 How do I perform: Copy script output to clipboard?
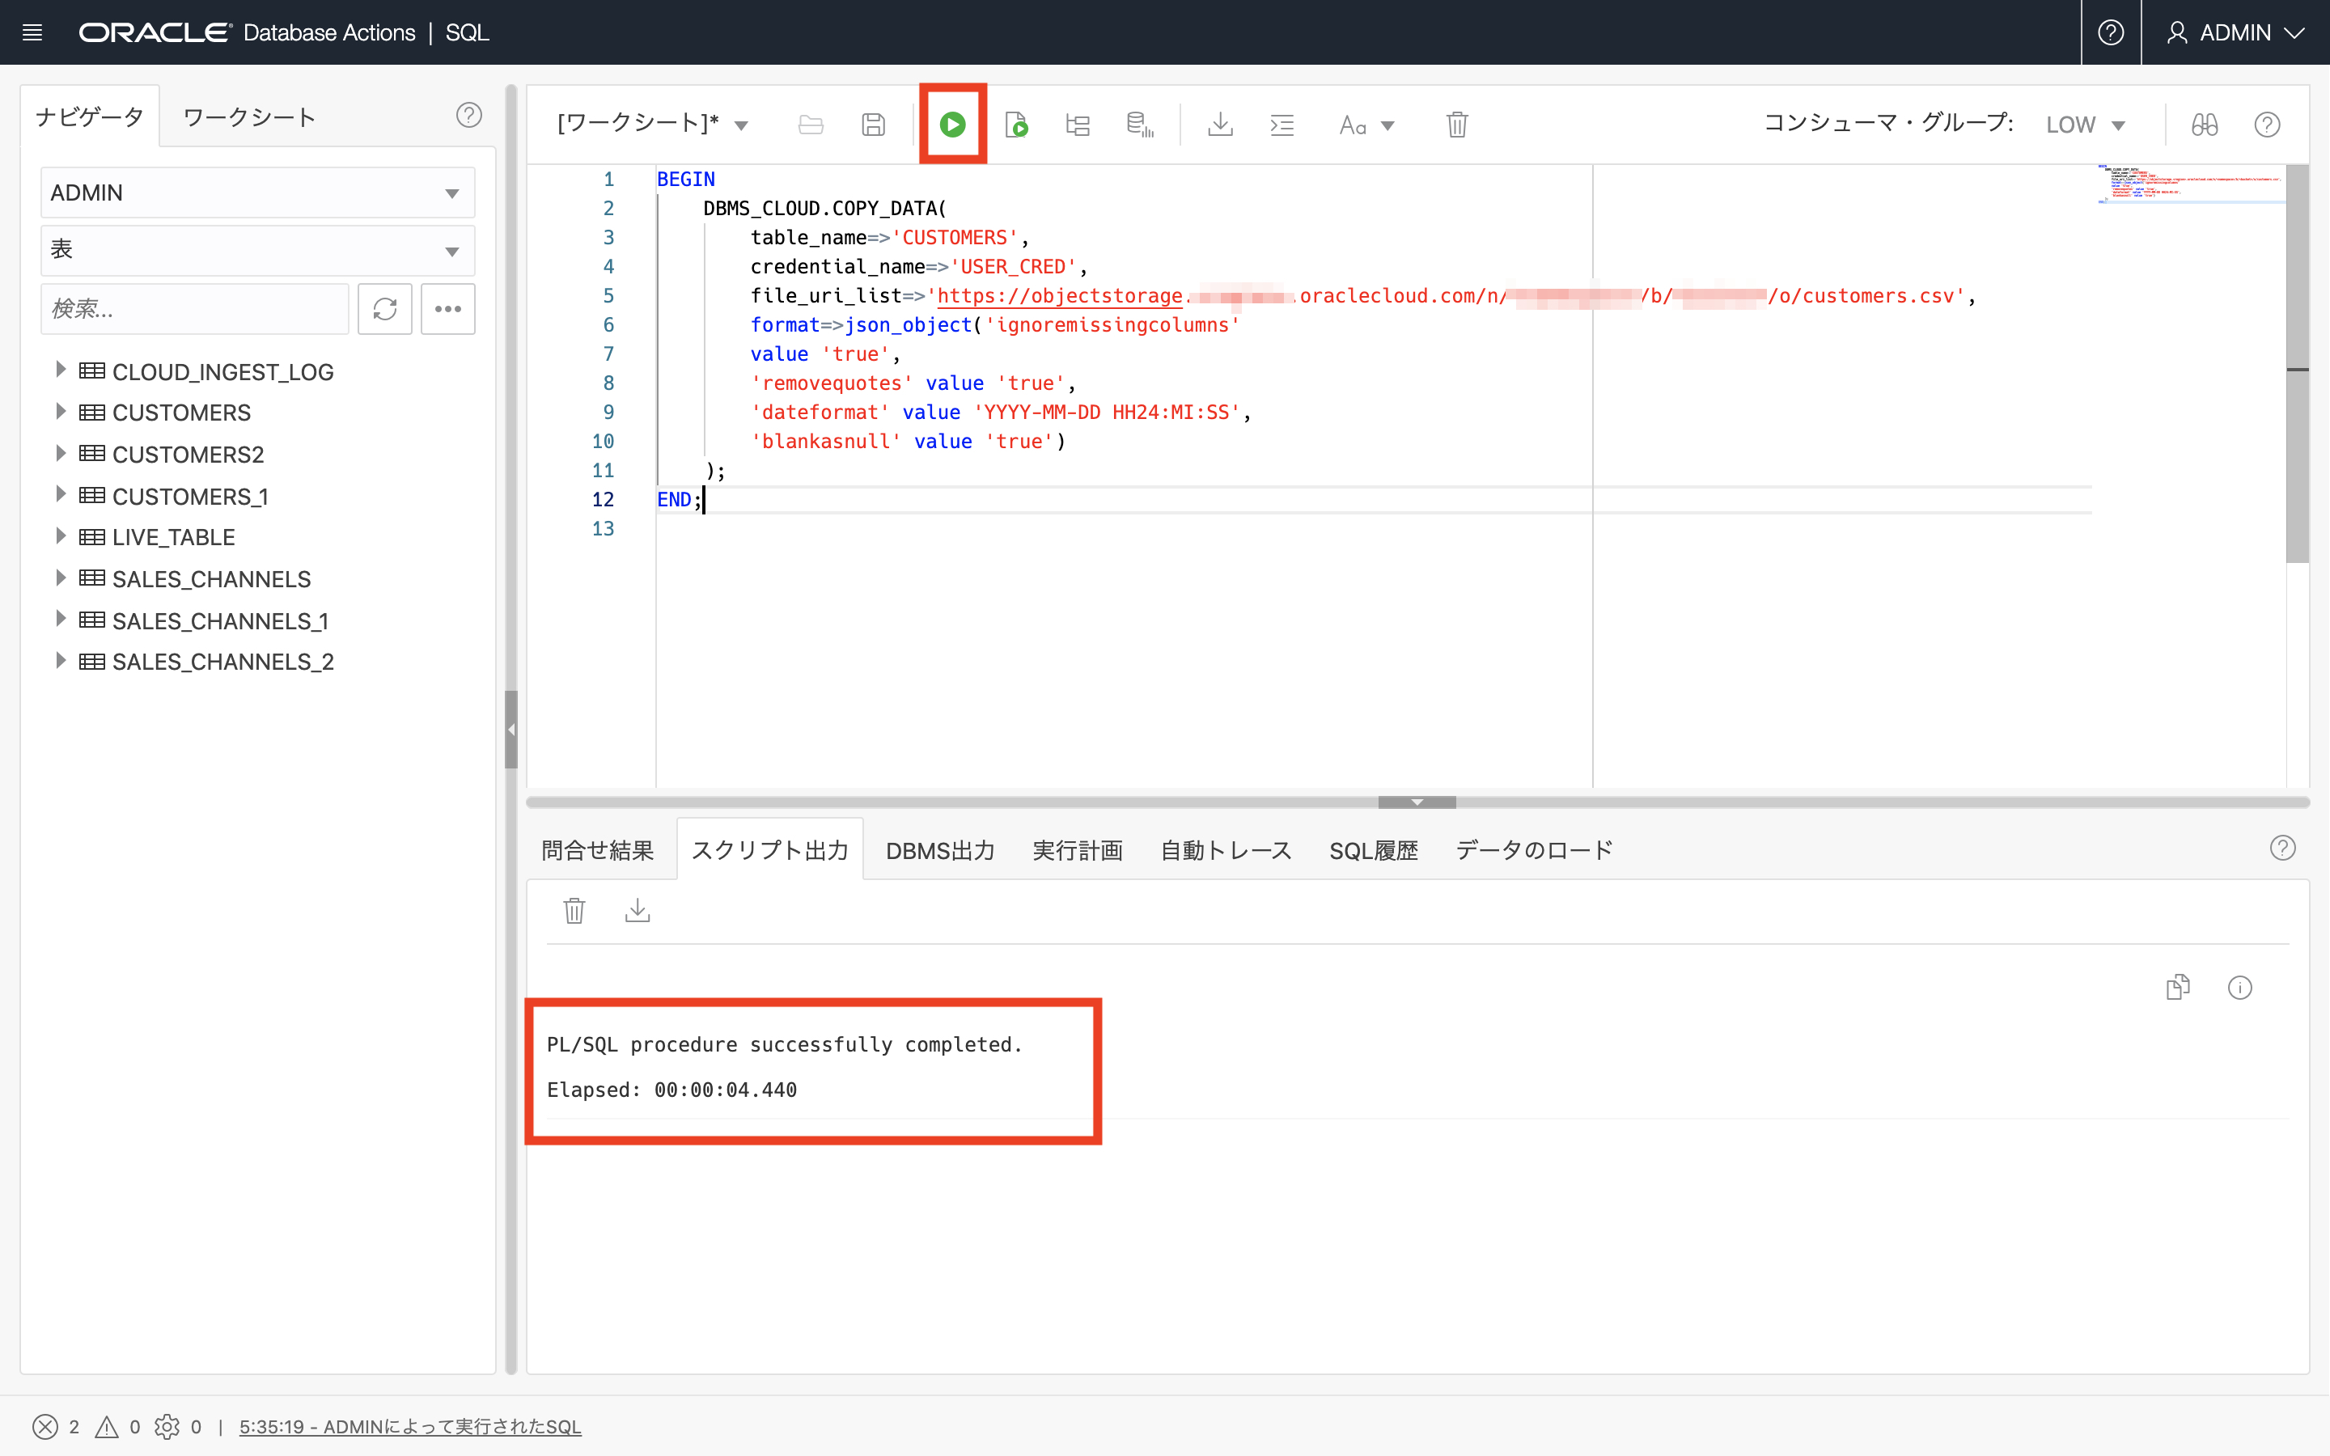point(2177,987)
